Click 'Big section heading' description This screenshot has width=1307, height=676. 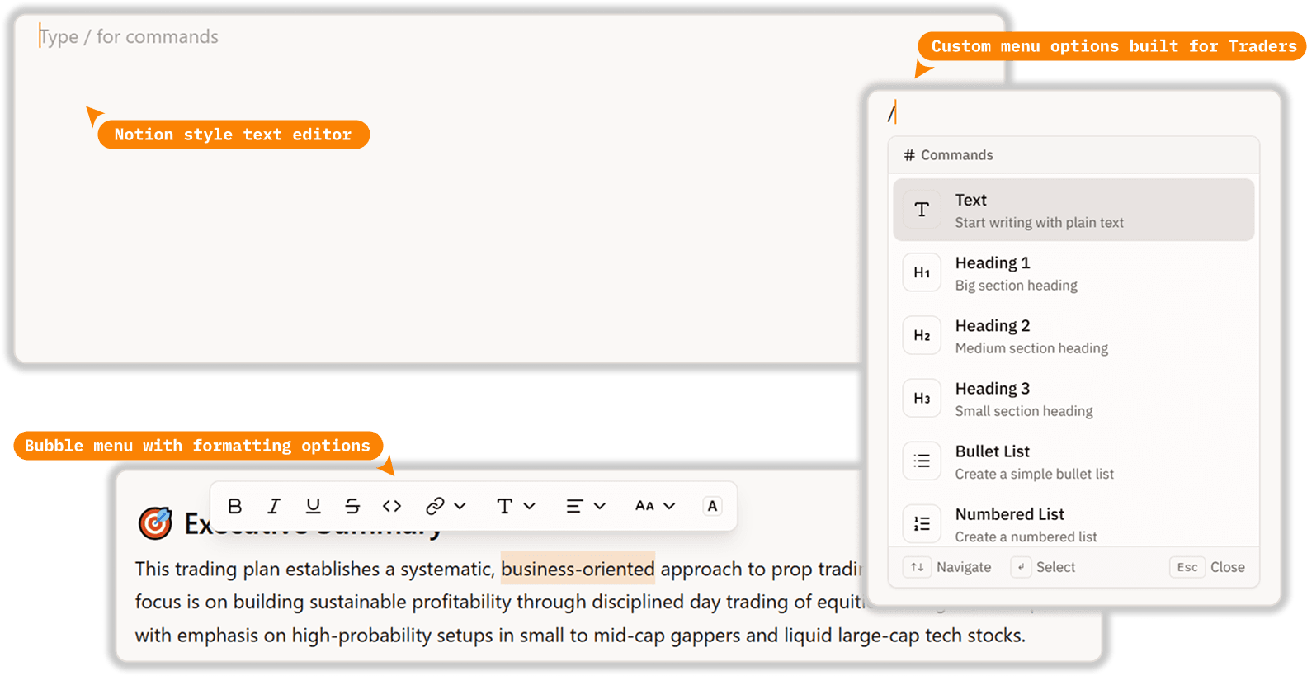[1016, 286]
